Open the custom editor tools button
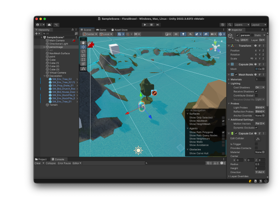Viewport: 280px width, 198px height. 83,69
